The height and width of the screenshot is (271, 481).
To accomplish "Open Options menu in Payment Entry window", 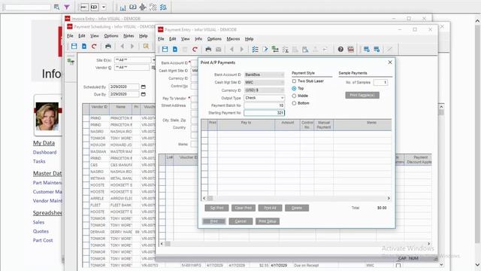I will coord(214,39).
